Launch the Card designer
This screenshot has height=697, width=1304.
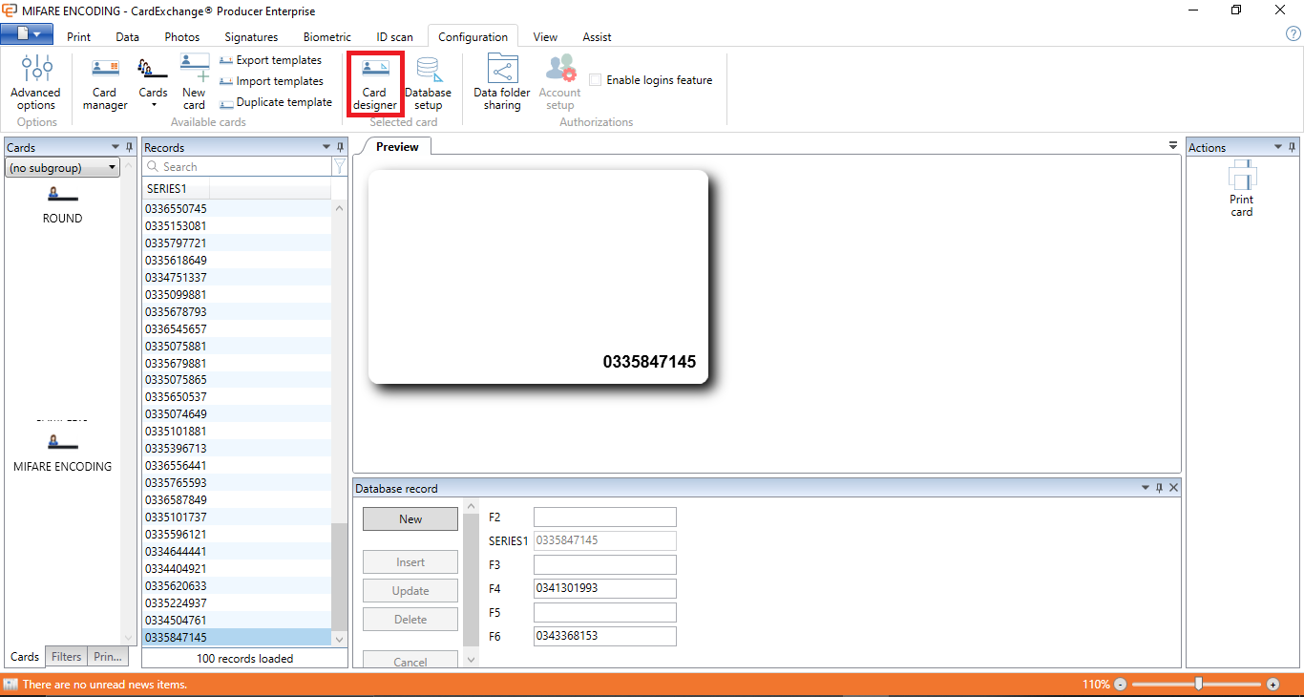coord(375,82)
